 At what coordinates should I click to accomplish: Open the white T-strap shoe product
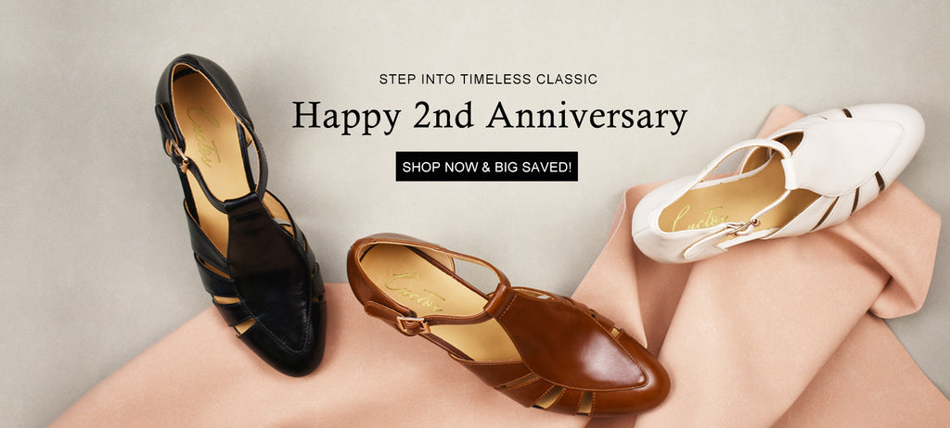[x=778, y=182]
